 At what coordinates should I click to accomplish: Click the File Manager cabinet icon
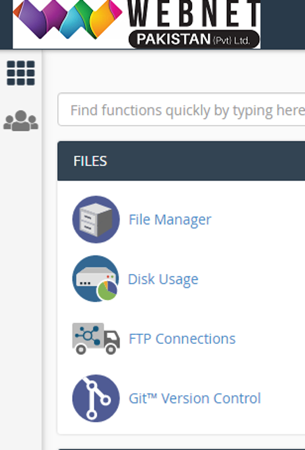(x=96, y=219)
